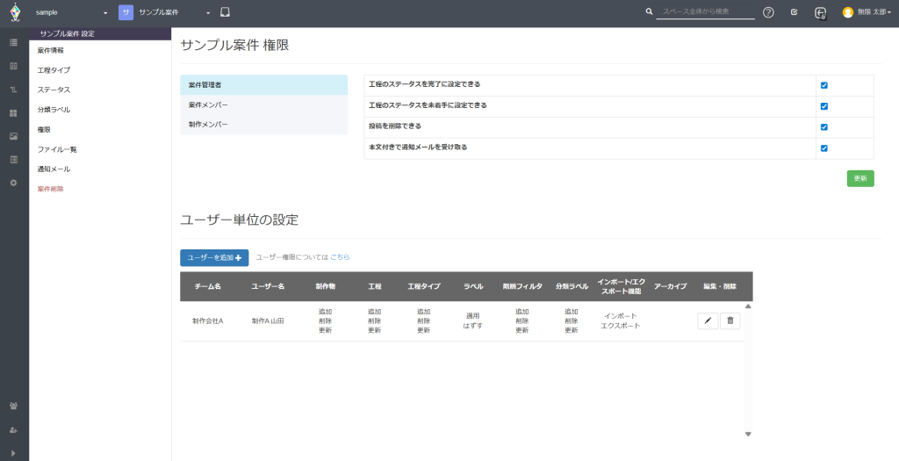This screenshot has width=899, height=461.
Task: Toggle 本文付きで通知メールを受け取る checkbox
Action: (x=824, y=148)
